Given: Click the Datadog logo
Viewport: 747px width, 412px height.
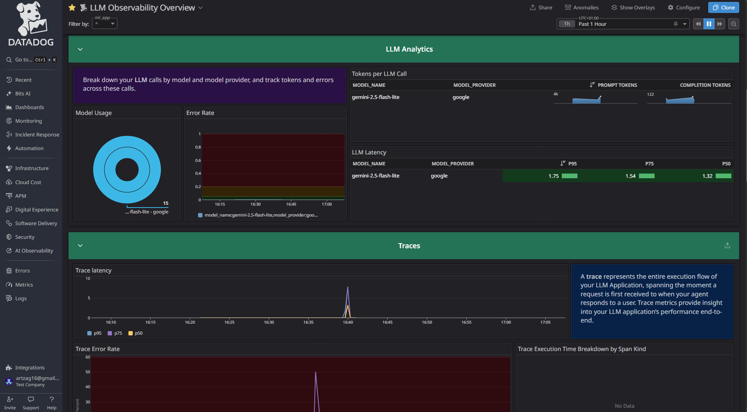Looking at the screenshot, I should coord(31,24).
